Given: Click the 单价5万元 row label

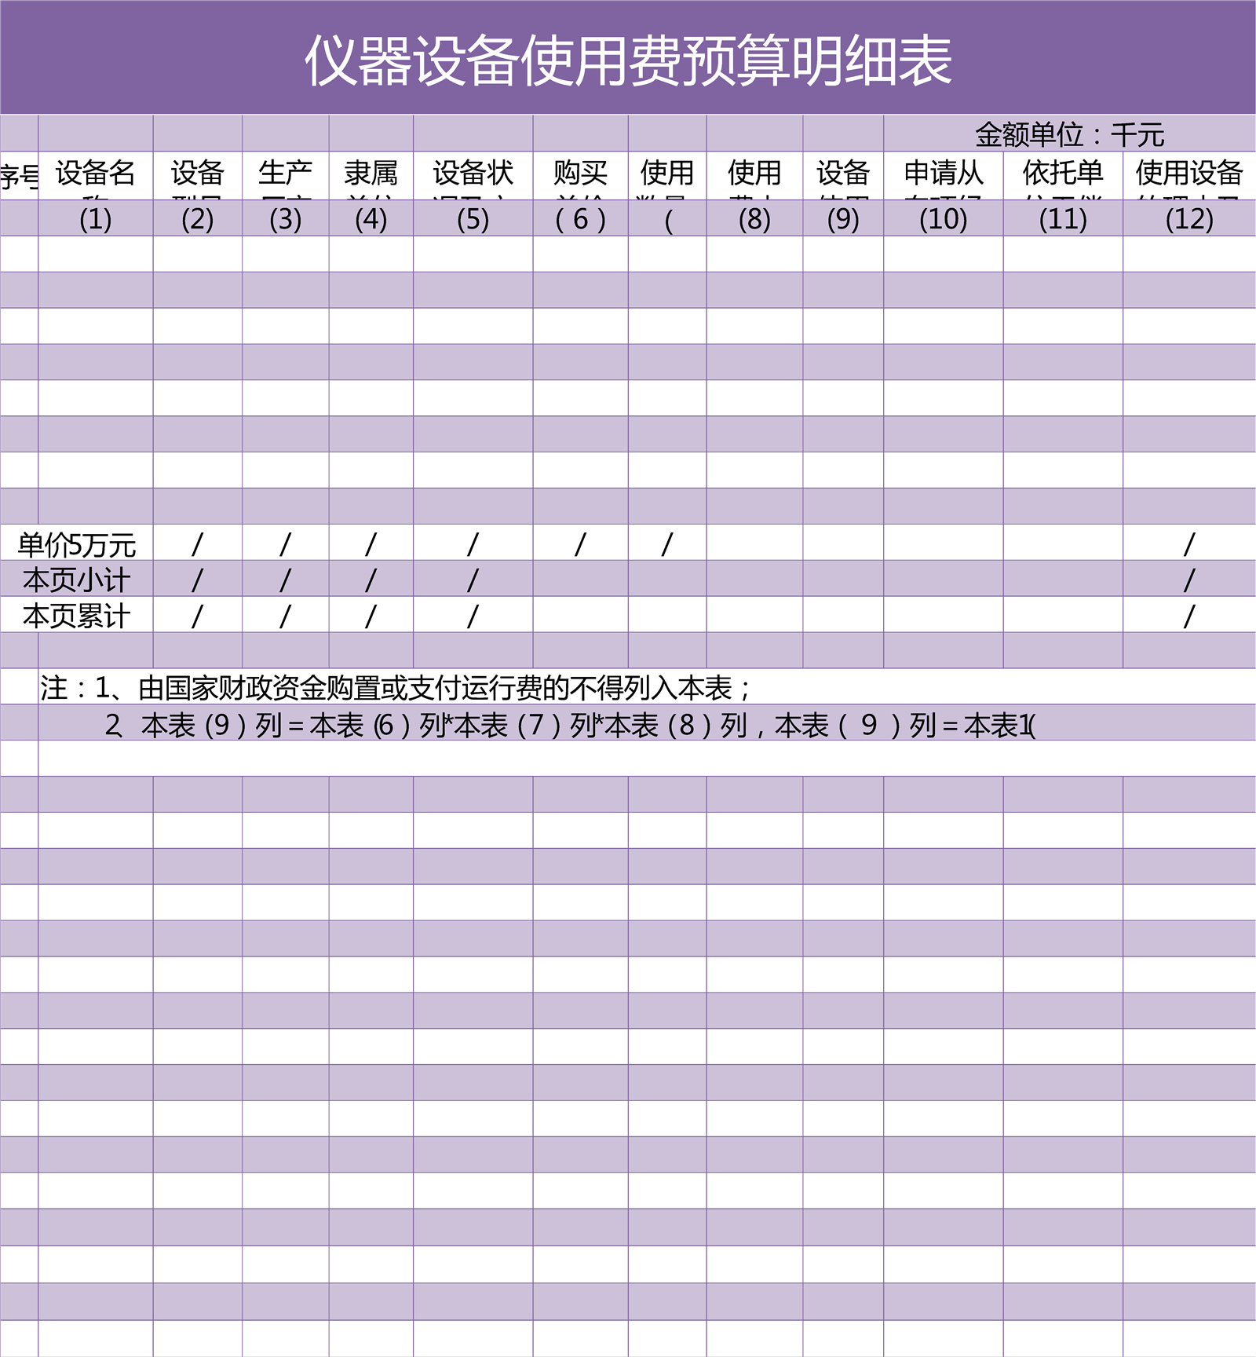Looking at the screenshot, I should point(77,544).
